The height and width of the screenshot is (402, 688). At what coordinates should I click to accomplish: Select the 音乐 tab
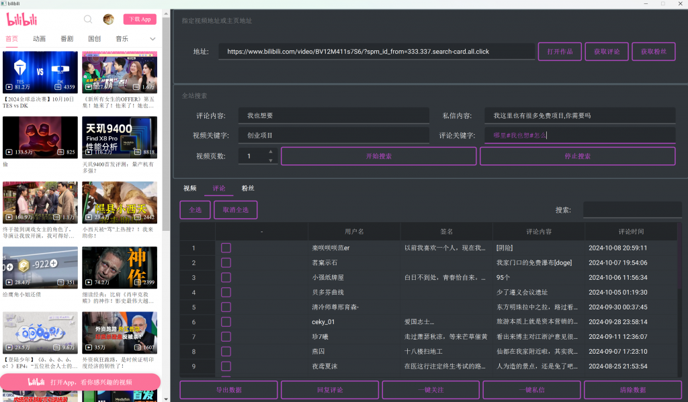pyautogui.click(x=122, y=38)
